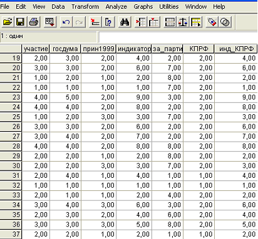The height and width of the screenshot is (239, 258).
Task: Open the Window menu
Action: click(x=196, y=7)
